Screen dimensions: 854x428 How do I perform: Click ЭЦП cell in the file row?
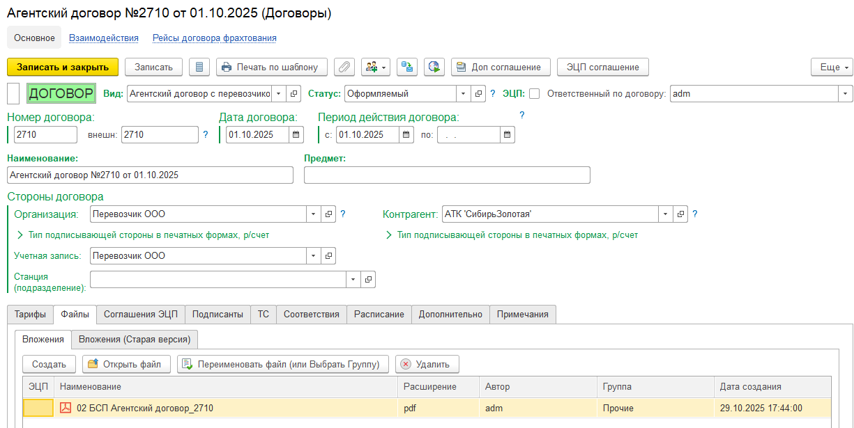(38, 409)
